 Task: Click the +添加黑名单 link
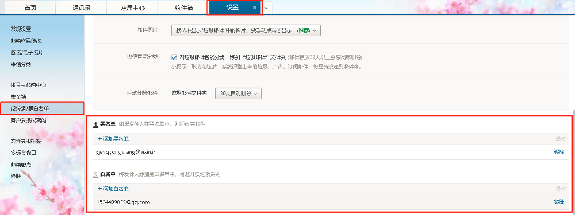point(113,139)
